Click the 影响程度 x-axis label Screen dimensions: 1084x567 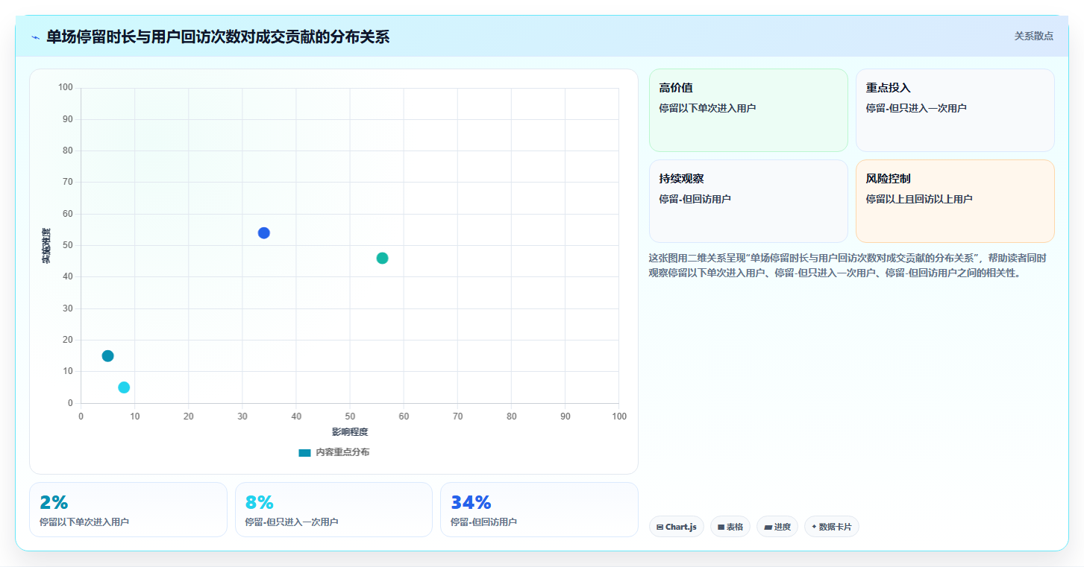point(350,432)
